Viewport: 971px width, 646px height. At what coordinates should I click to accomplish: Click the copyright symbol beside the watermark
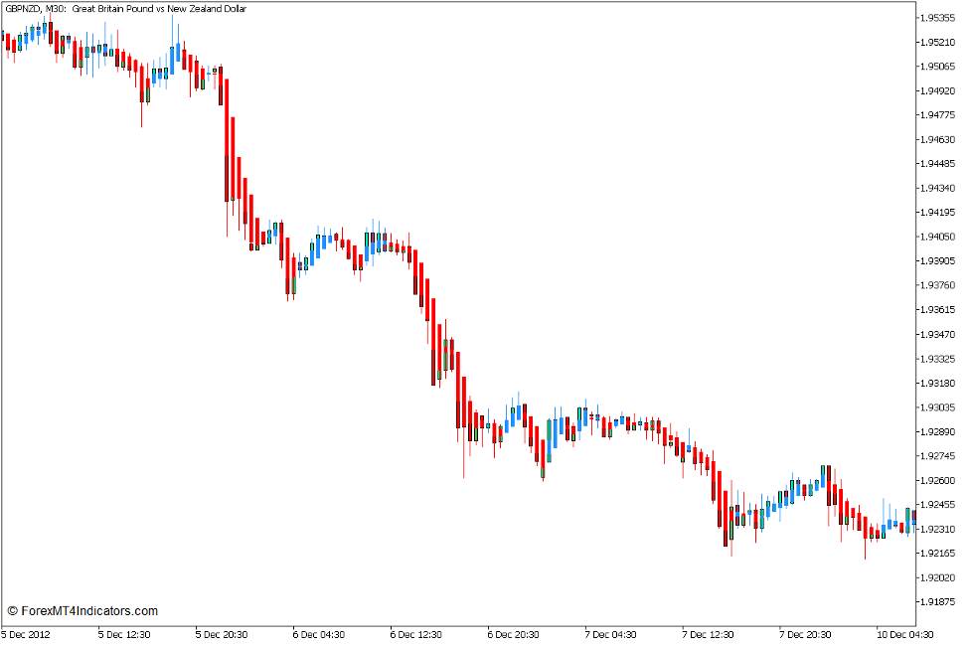pyautogui.click(x=12, y=608)
